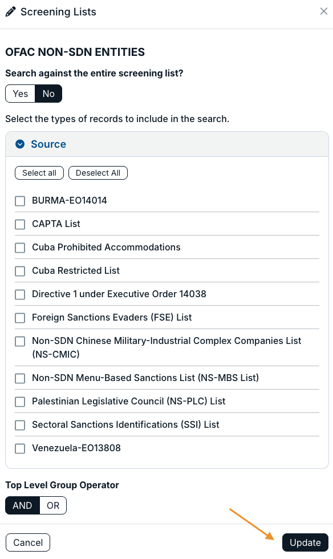
Task: Set Top Level Group Operator to OR
Action: [x=53, y=505]
